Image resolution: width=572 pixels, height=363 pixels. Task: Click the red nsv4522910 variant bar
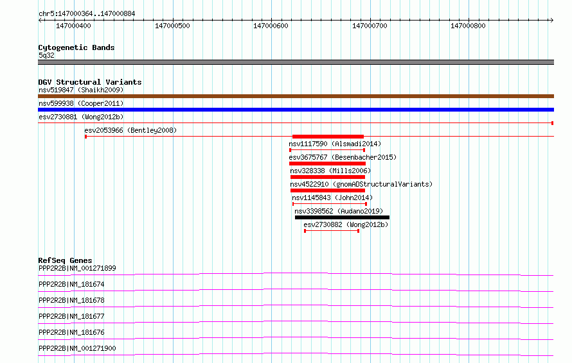point(328,190)
